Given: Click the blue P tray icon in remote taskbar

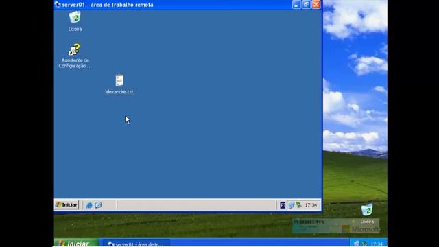Looking at the screenshot, I should point(283,205).
